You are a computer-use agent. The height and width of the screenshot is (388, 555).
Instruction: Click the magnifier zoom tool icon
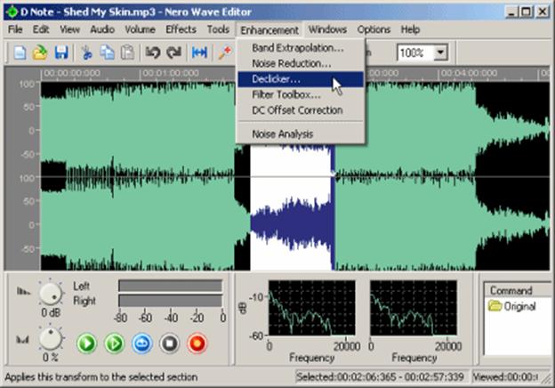225,53
